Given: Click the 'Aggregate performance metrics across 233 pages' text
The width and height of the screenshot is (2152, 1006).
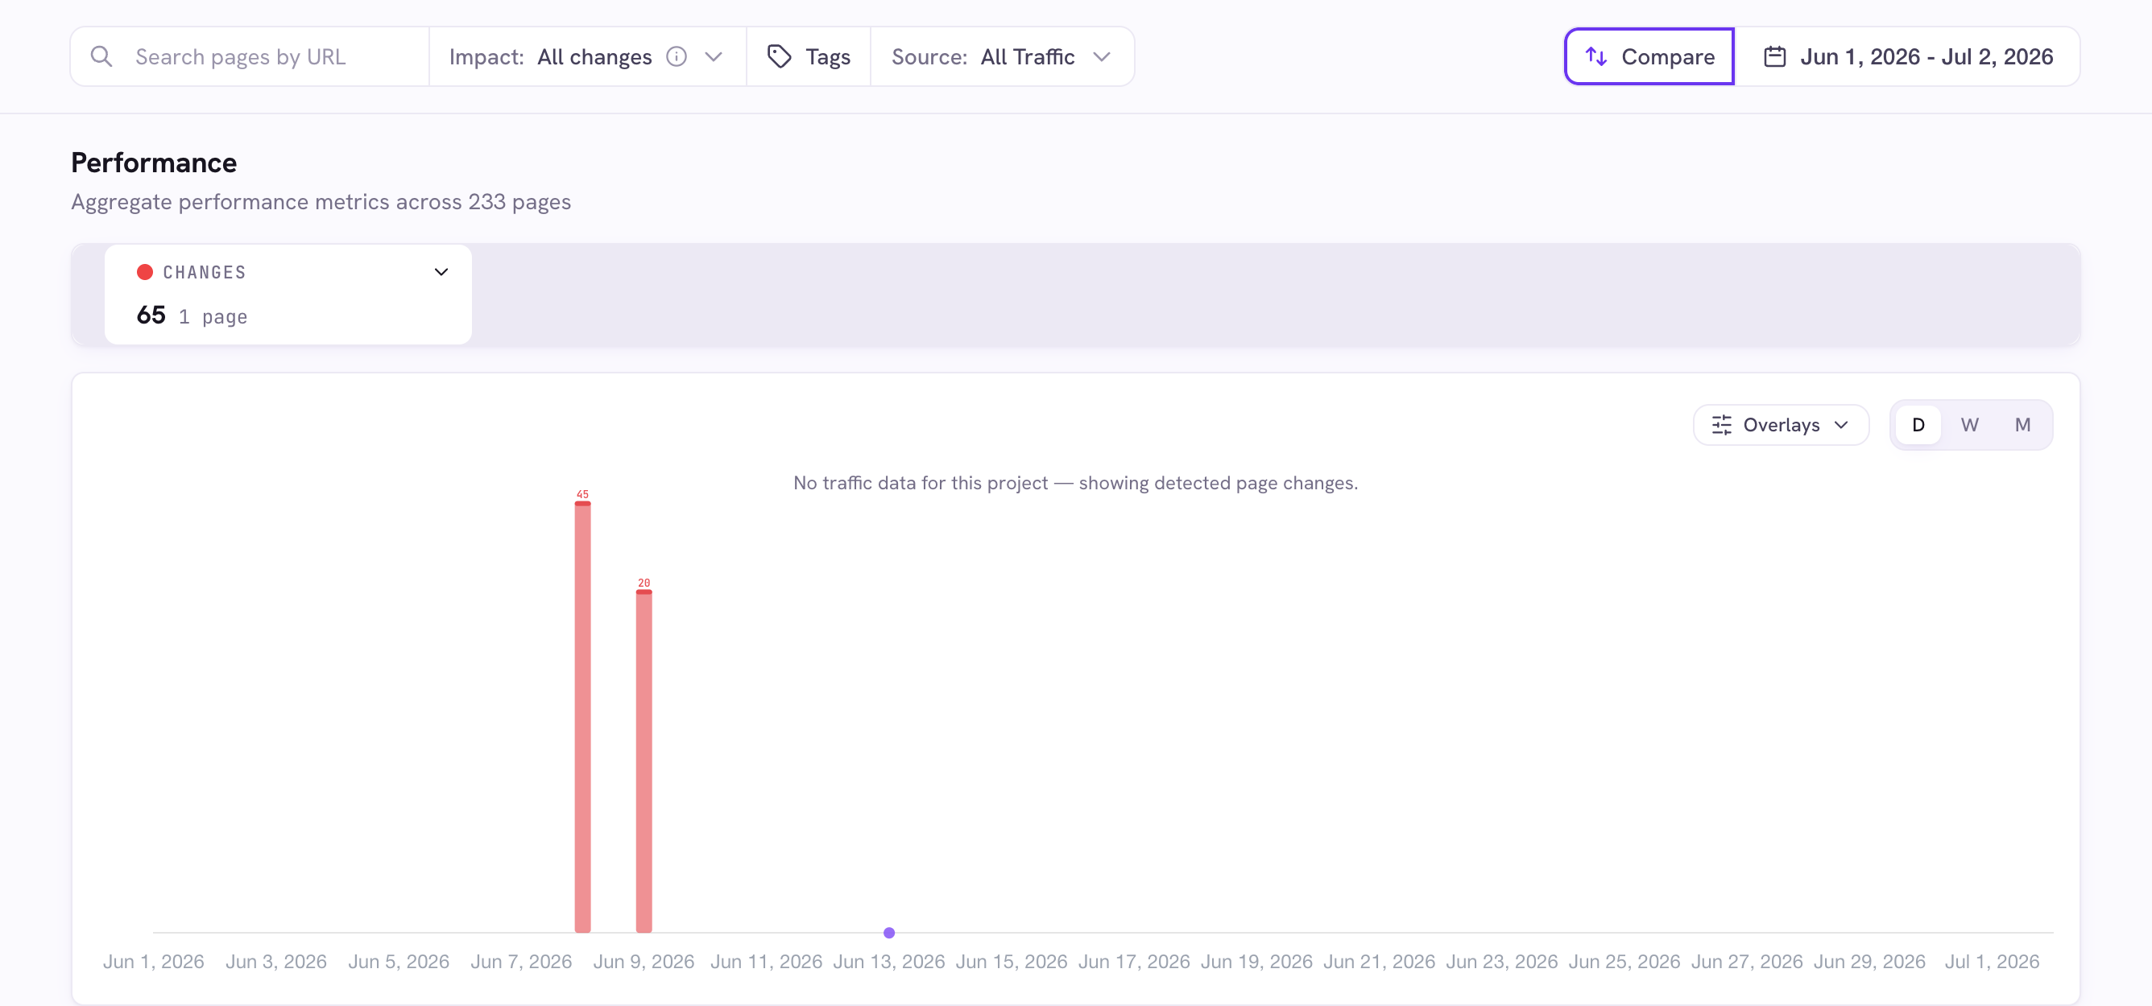Looking at the screenshot, I should pyautogui.click(x=321, y=202).
